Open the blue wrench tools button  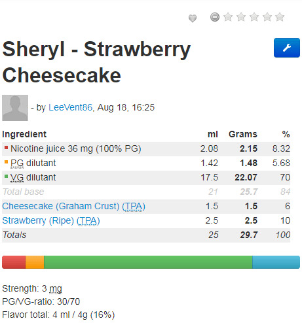point(287,48)
